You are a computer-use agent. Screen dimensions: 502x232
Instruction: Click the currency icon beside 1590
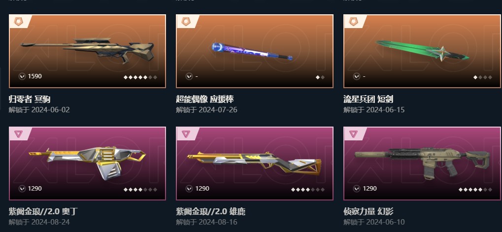[22, 76]
